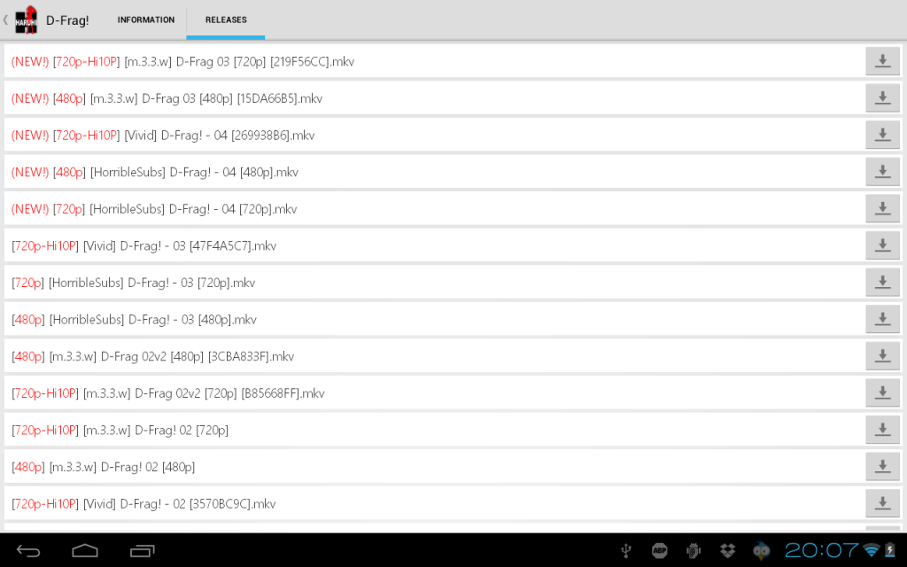Select row '[HorribleSubs] D-Frag! - 03 [480p].mkv'
This screenshot has height=567, width=907.
point(434,319)
